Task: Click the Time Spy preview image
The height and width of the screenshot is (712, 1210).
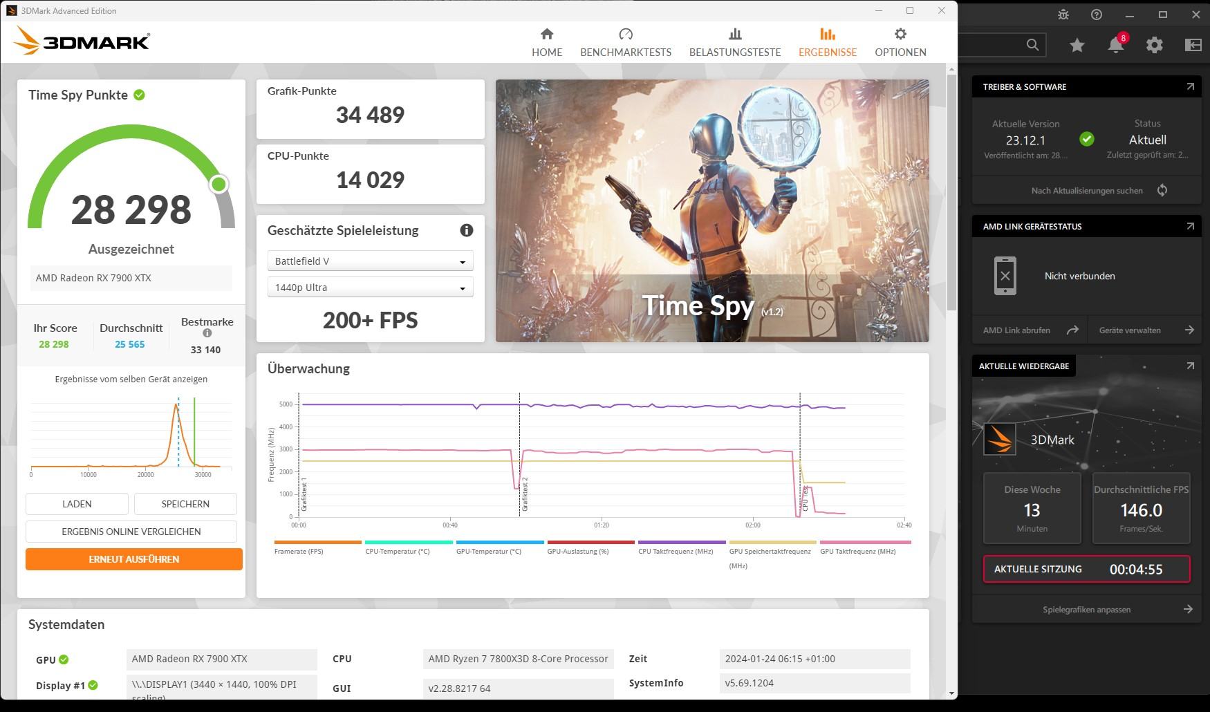Action: click(712, 211)
